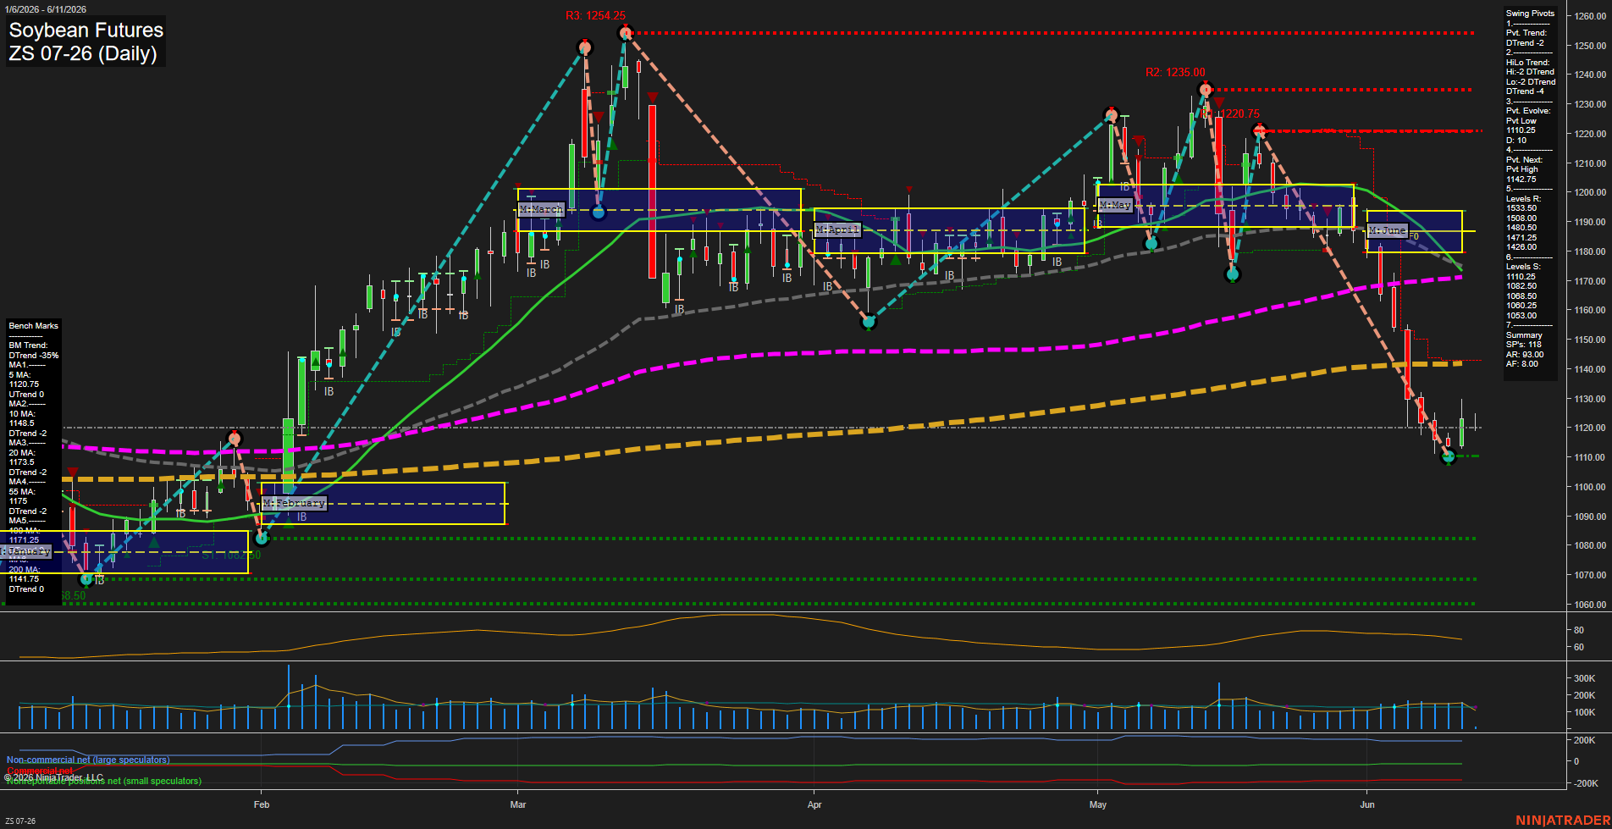Click the M:March monthly range label
This screenshot has width=1612, height=829.
coord(541,209)
